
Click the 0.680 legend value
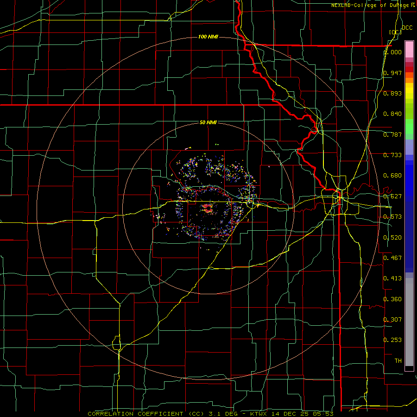(392, 176)
